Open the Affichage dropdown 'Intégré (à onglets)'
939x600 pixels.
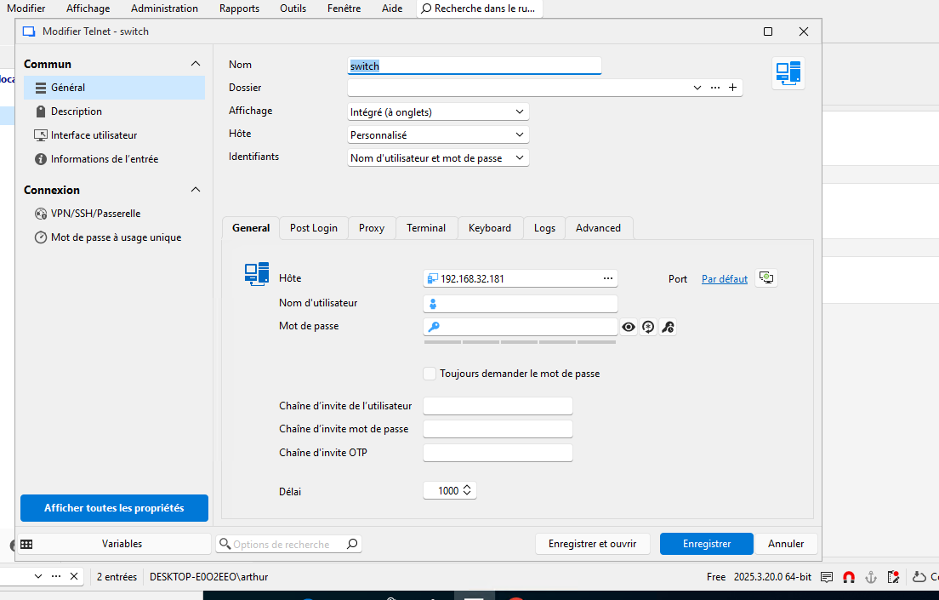(439, 111)
